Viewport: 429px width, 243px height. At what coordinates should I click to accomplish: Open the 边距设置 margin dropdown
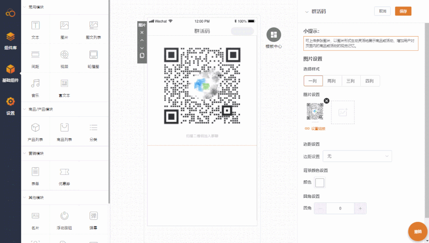coord(357,156)
